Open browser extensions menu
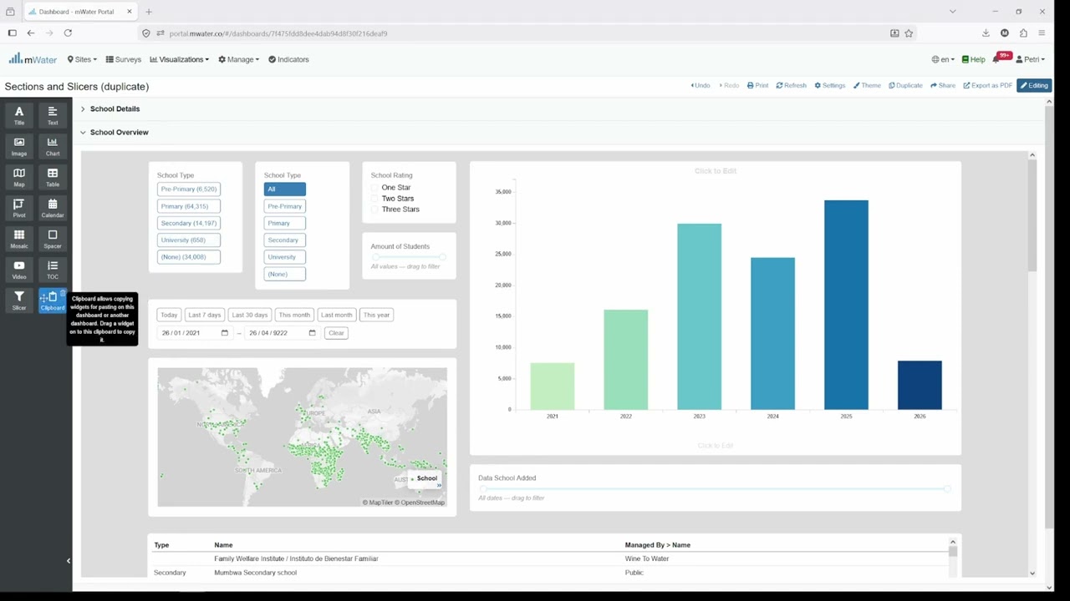 click(x=1023, y=33)
